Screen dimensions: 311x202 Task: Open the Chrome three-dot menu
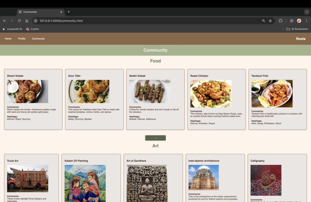pos(306,20)
